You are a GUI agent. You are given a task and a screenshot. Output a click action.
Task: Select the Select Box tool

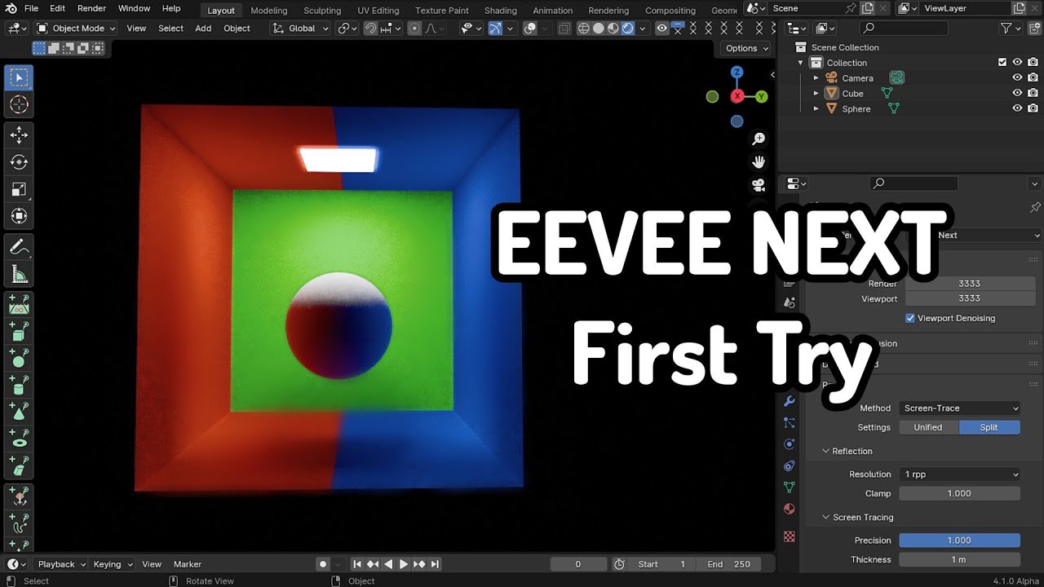[19, 77]
